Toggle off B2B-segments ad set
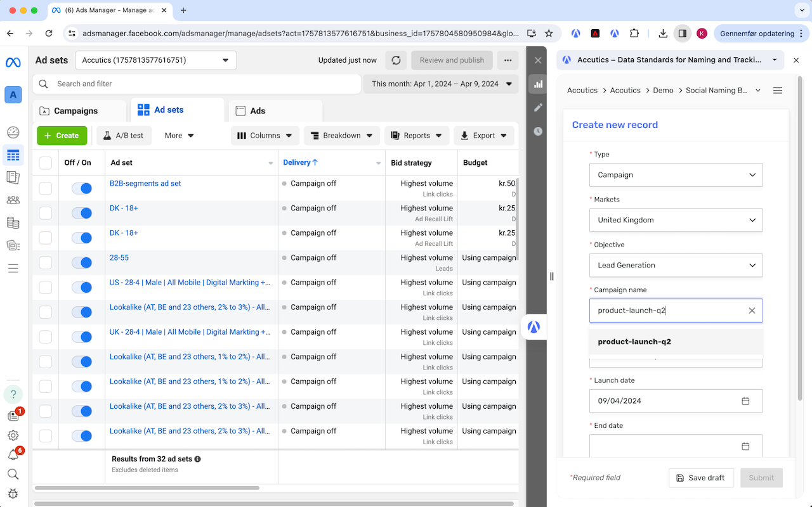 [x=82, y=188]
